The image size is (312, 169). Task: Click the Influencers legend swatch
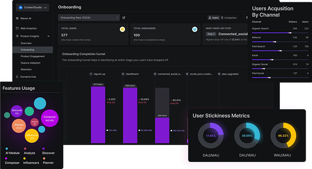pyautogui.click(x=25, y=158)
